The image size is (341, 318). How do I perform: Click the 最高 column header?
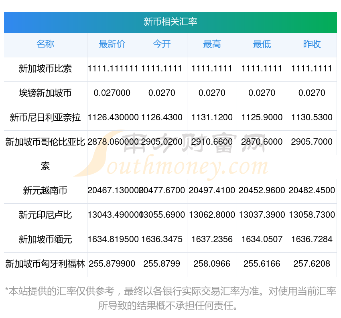pyautogui.click(x=212, y=44)
